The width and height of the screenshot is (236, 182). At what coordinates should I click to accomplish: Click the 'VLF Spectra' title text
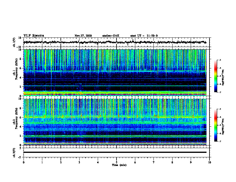click(x=34, y=36)
